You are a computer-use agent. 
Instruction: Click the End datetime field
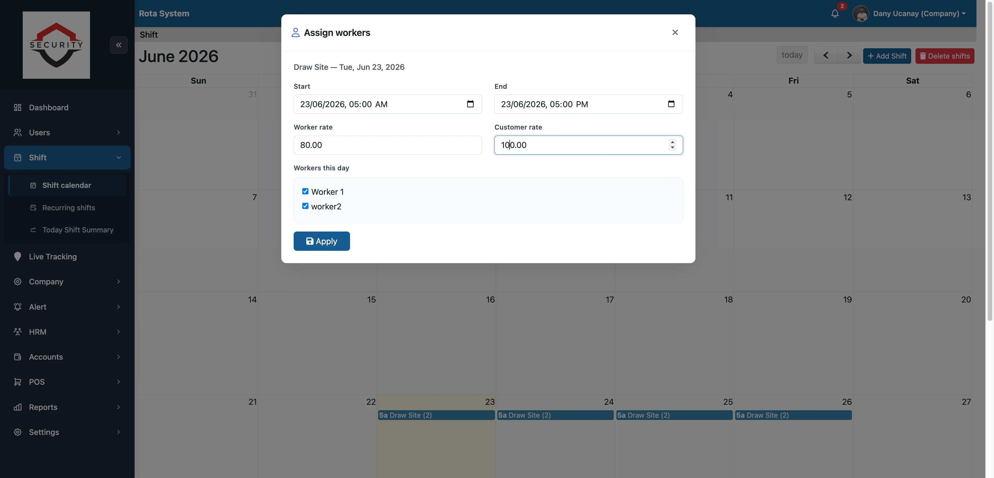click(x=588, y=104)
